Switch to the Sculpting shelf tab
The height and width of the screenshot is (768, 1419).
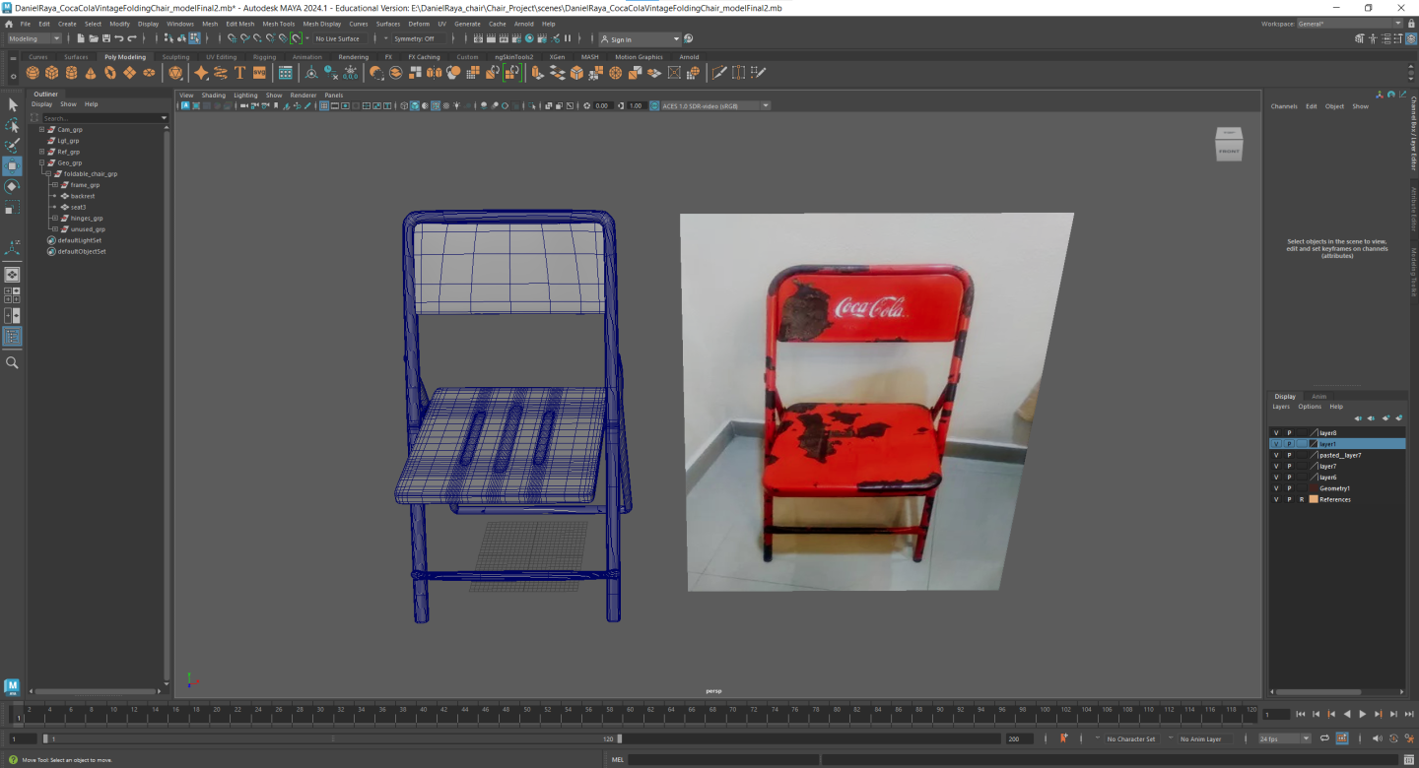click(x=175, y=57)
